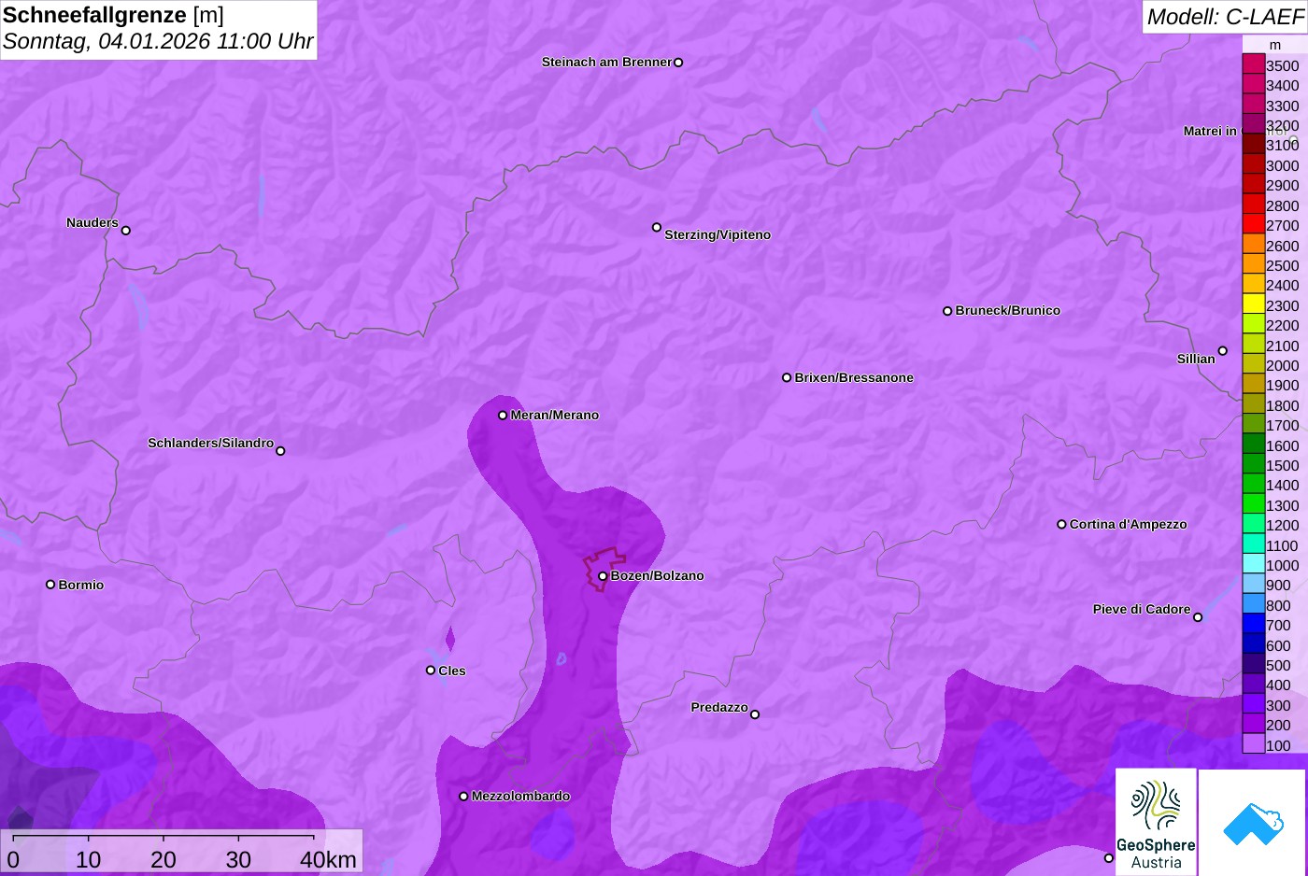
Task: Click the Cles marker dot
Action: (431, 670)
